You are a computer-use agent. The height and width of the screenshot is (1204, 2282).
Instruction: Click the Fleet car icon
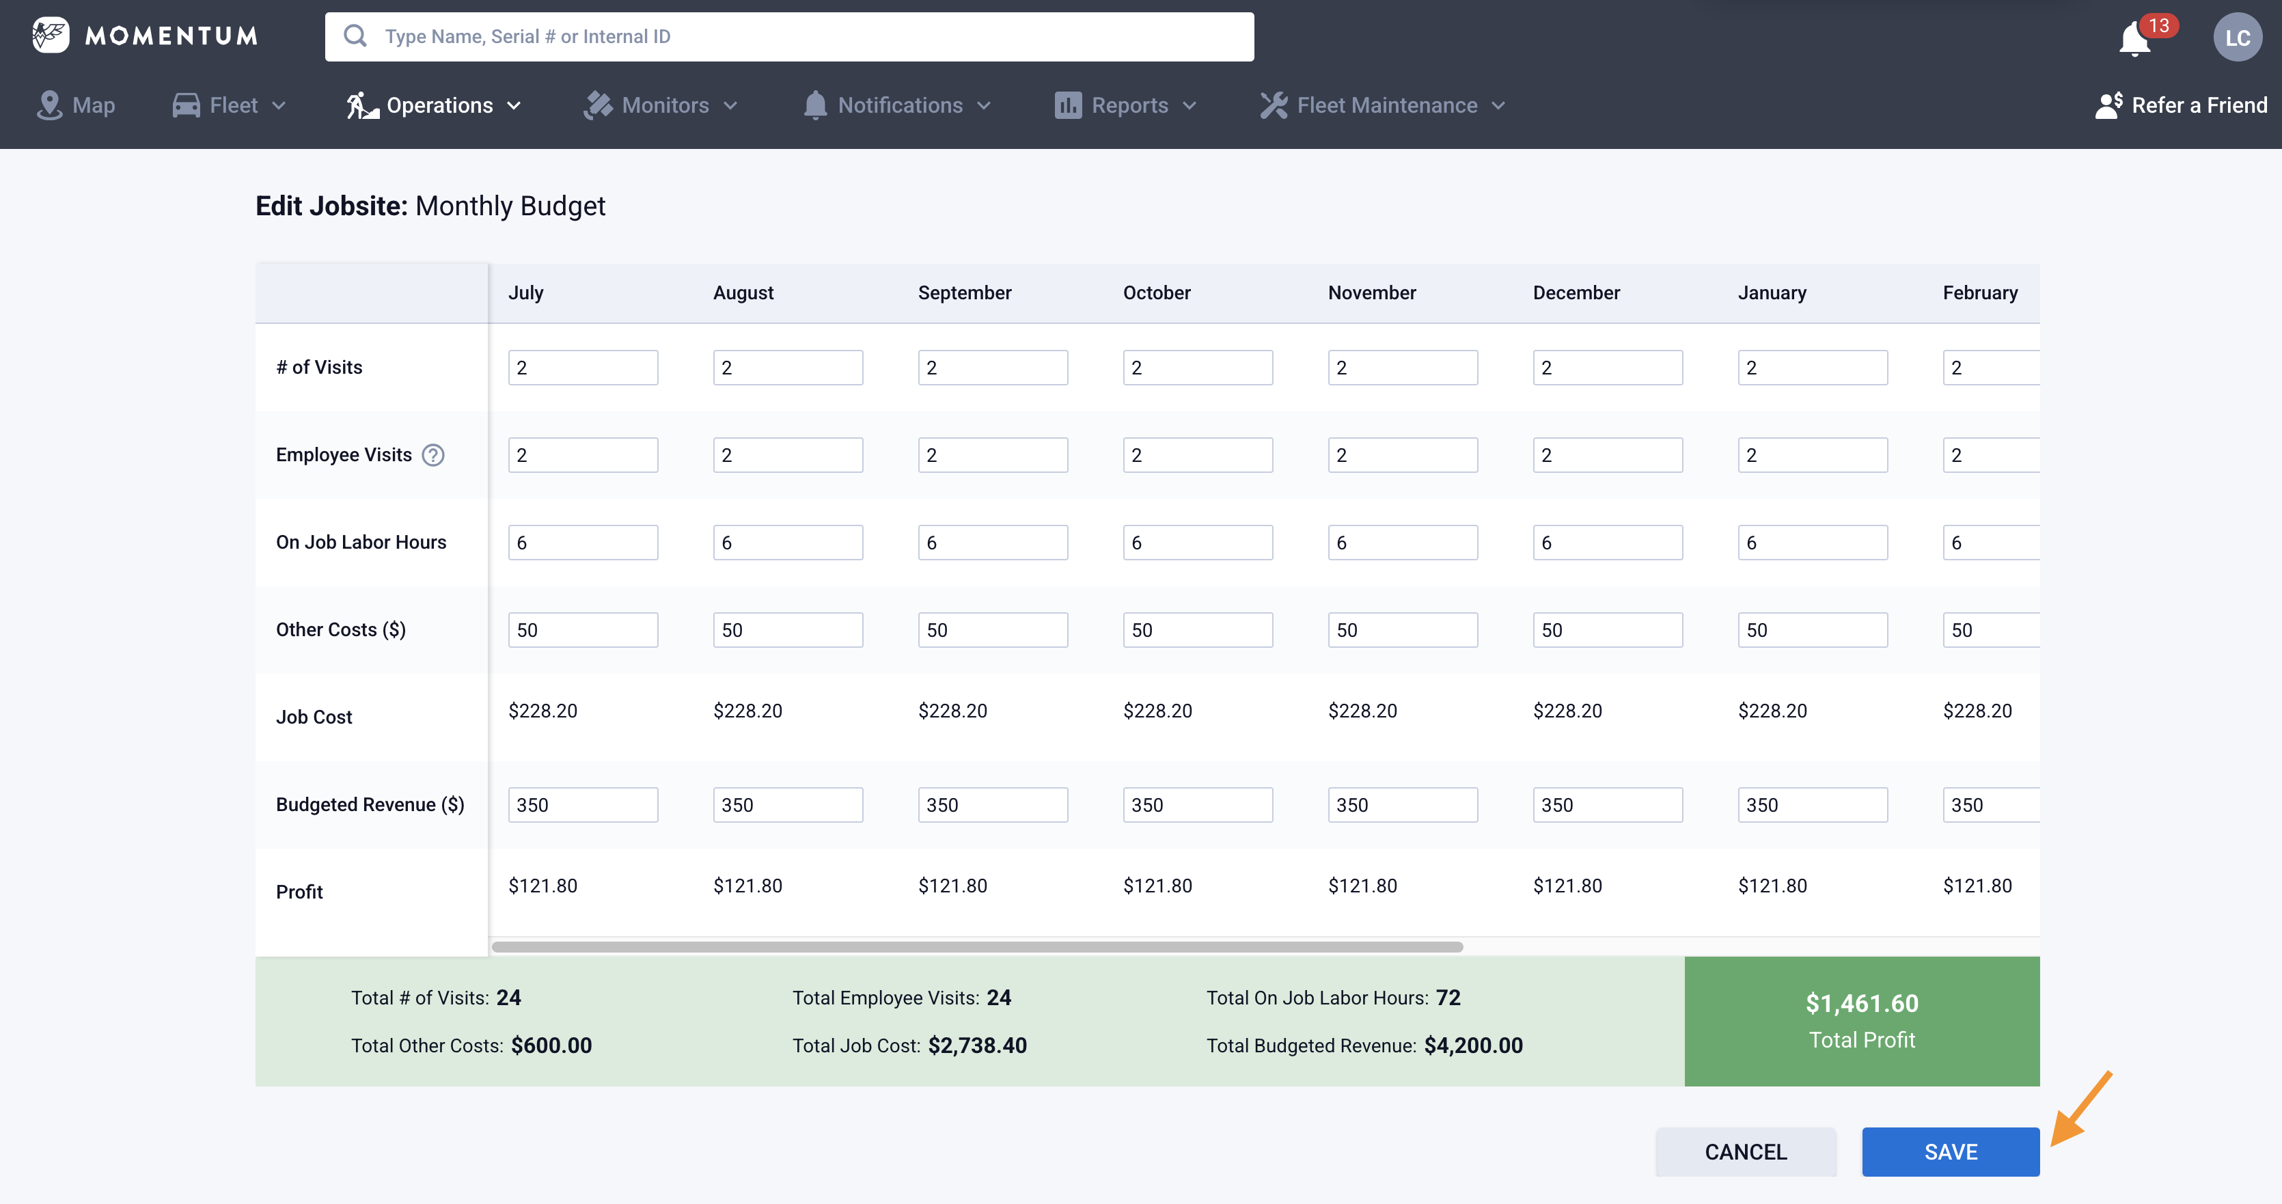[x=186, y=105]
